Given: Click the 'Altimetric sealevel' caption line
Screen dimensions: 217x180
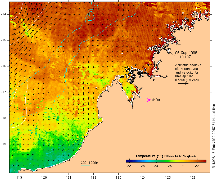Looking at the screenshot, I should (x=189, y=65).
